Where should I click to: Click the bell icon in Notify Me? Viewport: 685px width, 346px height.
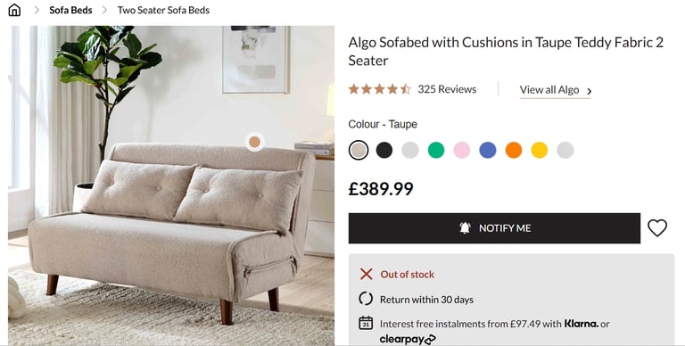click(465, 227)
